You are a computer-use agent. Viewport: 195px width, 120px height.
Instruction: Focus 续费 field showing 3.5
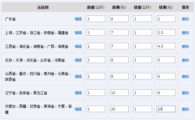pyautogui.click(x=166, y=32)
